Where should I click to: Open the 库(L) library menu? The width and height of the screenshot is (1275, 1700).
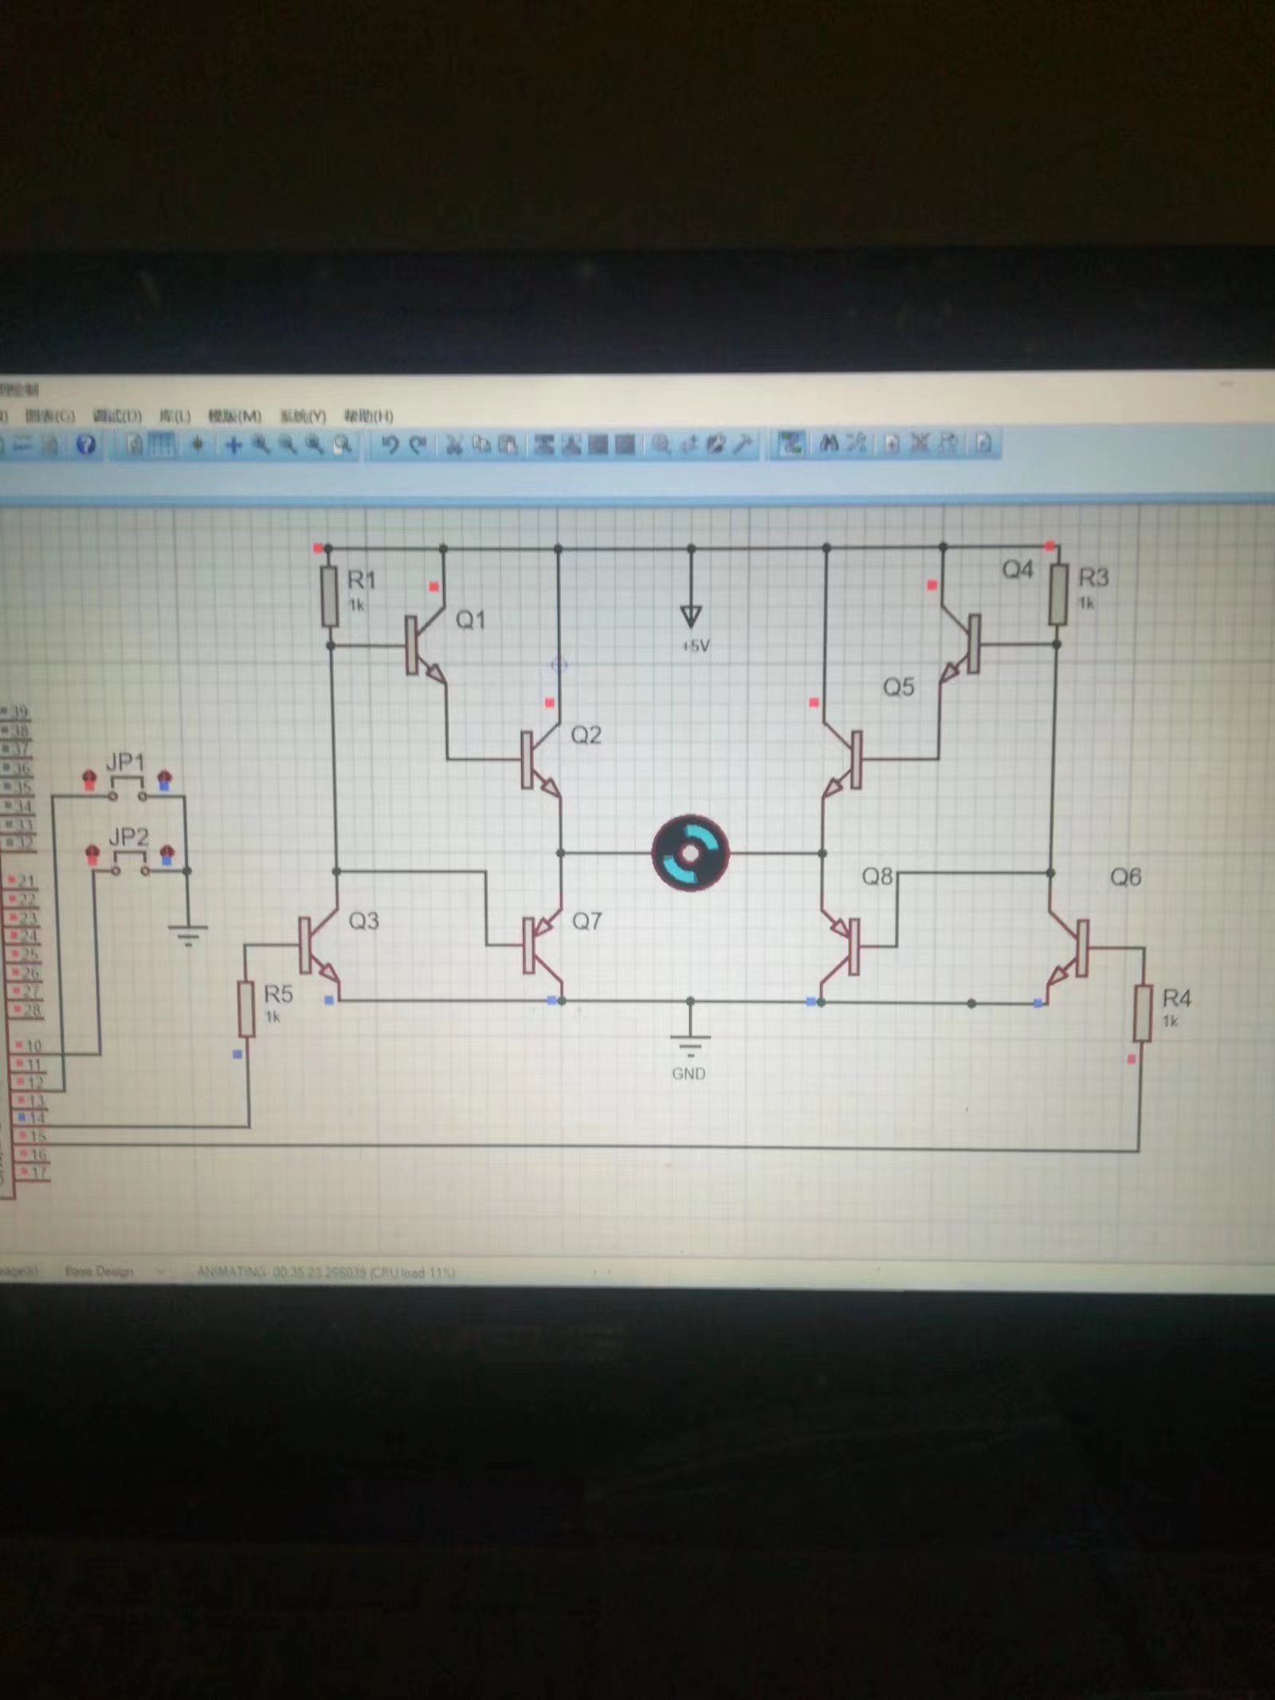pyautogui.click(x=175, y=416)
